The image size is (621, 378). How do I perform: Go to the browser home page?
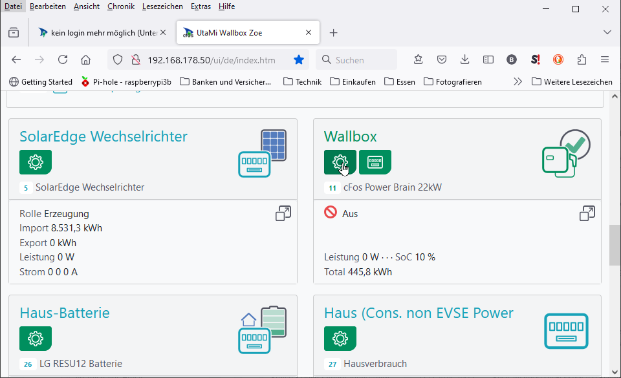85,59
